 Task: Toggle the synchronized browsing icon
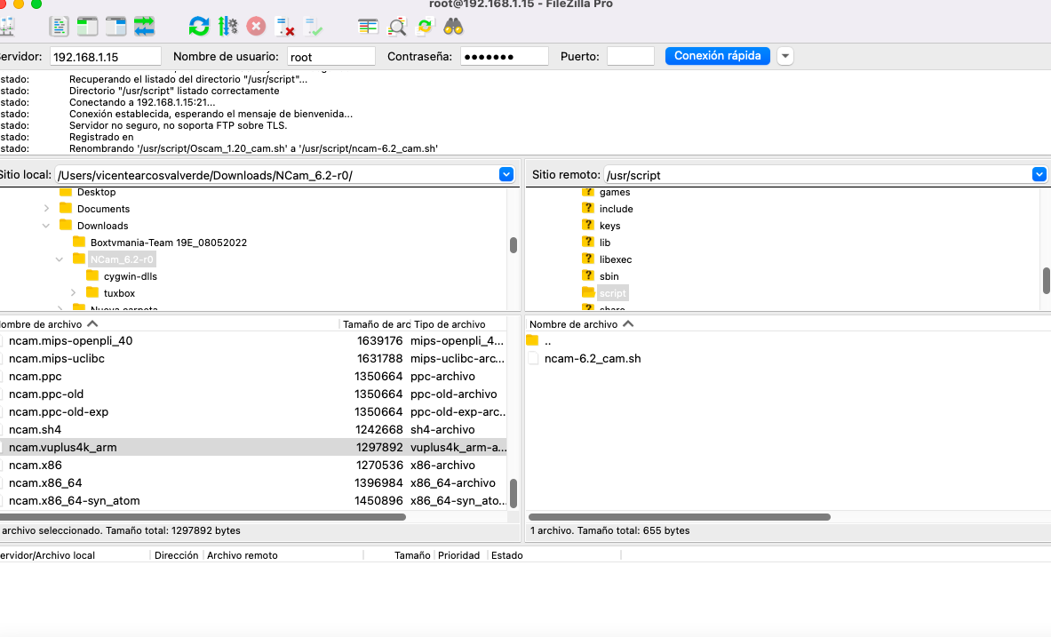pyautogui.click(x=425, y=27)
